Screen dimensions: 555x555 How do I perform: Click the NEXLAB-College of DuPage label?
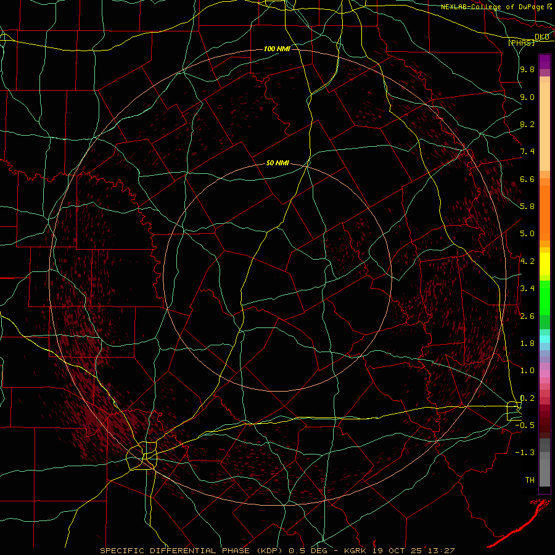pos(493,7)
